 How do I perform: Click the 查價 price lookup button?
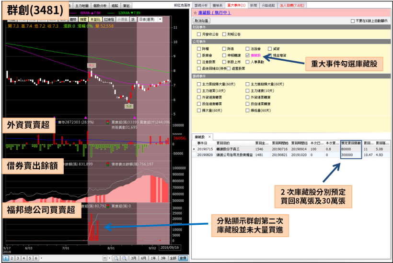tap(183, 258)
